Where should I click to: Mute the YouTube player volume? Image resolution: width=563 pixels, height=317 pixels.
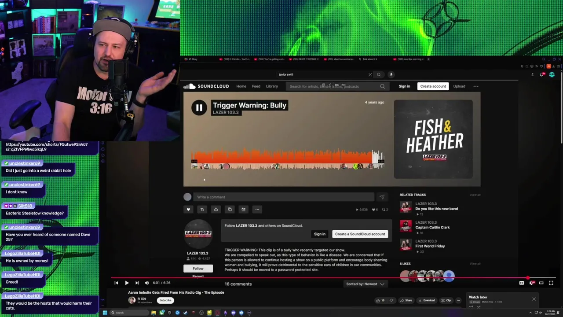click(x=147, y=283)
